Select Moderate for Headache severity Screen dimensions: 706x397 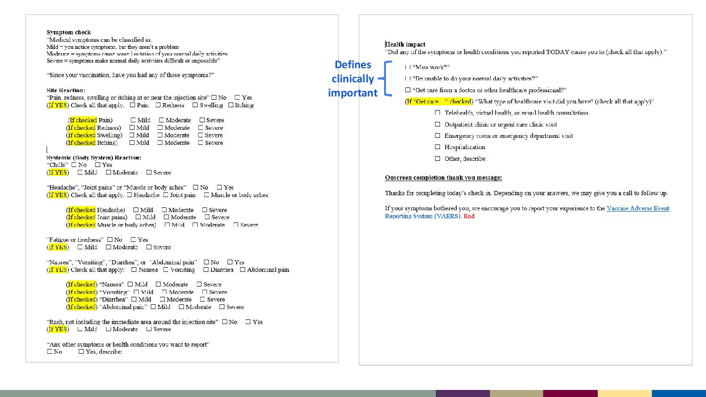pyautogui.click(x=164, y=210)
